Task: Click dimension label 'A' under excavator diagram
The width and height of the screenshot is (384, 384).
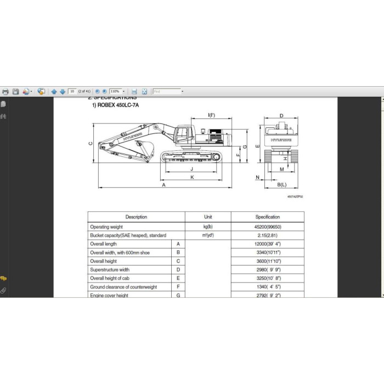Action: pos(164,185)
